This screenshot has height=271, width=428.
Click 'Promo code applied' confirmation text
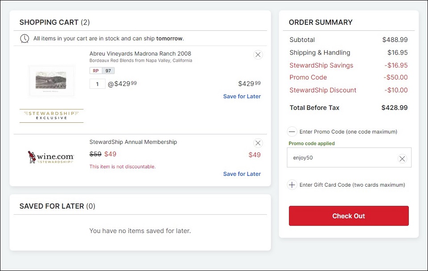tap(312, 143)
